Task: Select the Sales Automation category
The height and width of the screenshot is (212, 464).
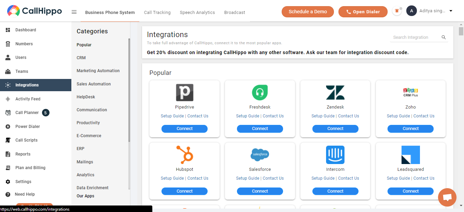Action: pos(94,84)
